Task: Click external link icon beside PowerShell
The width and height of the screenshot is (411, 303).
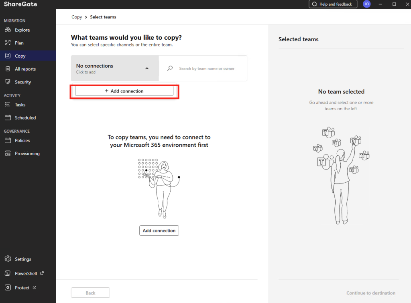Action: [x=42, y=273]
